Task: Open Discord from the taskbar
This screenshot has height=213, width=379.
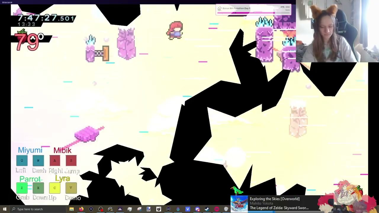Action: coord(197,209)
